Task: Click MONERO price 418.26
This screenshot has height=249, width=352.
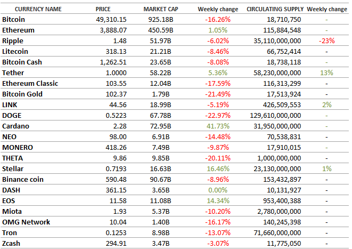Action: coord(116,148)
